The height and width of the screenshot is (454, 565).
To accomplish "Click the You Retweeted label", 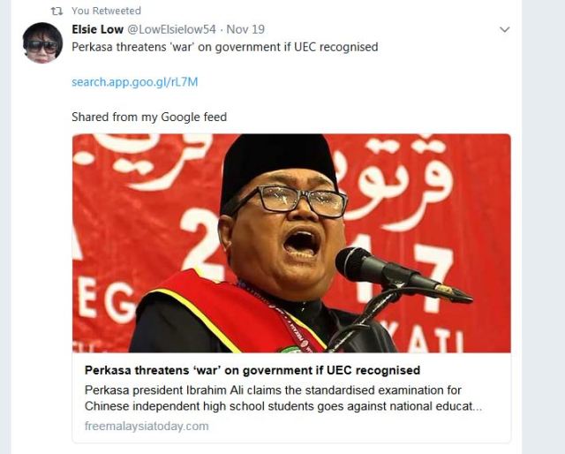I will point(106,11).
